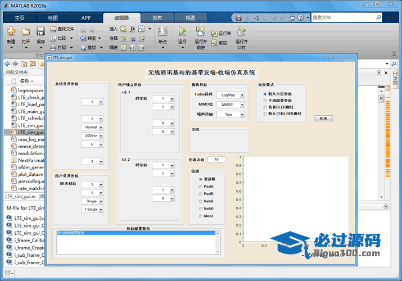The width and height of the screenshot is (402, 281).
Task: Switch to the 发布 (Publish) tab
Action: click(x=157, y=18)
